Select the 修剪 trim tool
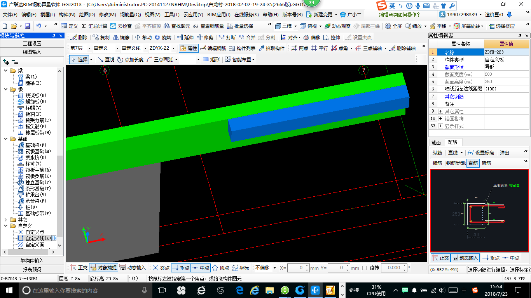The height and width of the screenshot is (298, 531). (205, 37)
